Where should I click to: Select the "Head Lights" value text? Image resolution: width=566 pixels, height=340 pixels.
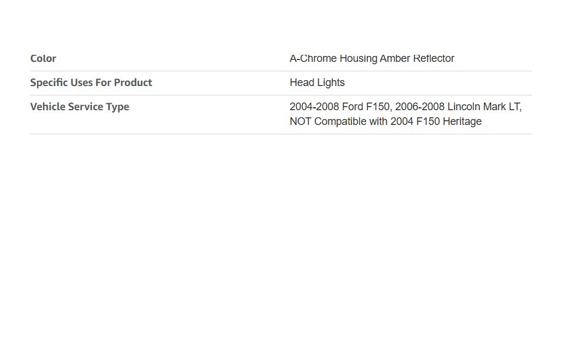317,82
